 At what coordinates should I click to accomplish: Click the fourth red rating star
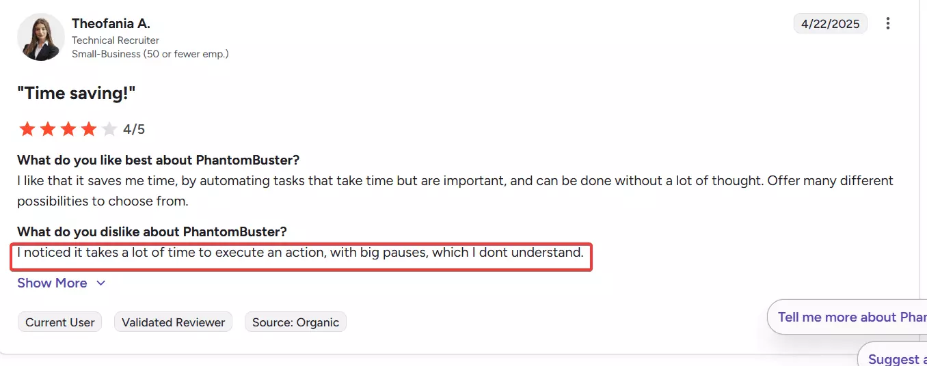[89, 129]
